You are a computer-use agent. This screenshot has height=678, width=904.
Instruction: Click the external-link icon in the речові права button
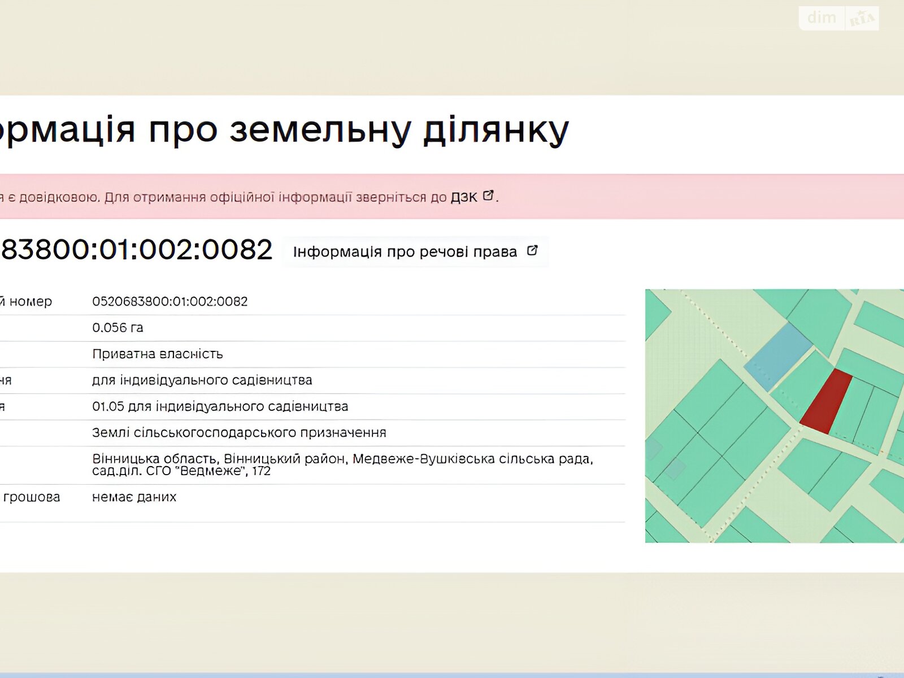(532, 250)
